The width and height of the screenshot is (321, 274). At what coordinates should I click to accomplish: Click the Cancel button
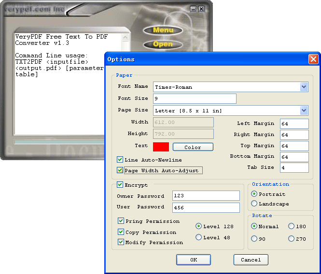point(251,260)
